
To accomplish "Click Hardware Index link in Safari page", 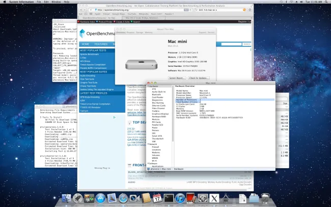I will click(88, 22).
